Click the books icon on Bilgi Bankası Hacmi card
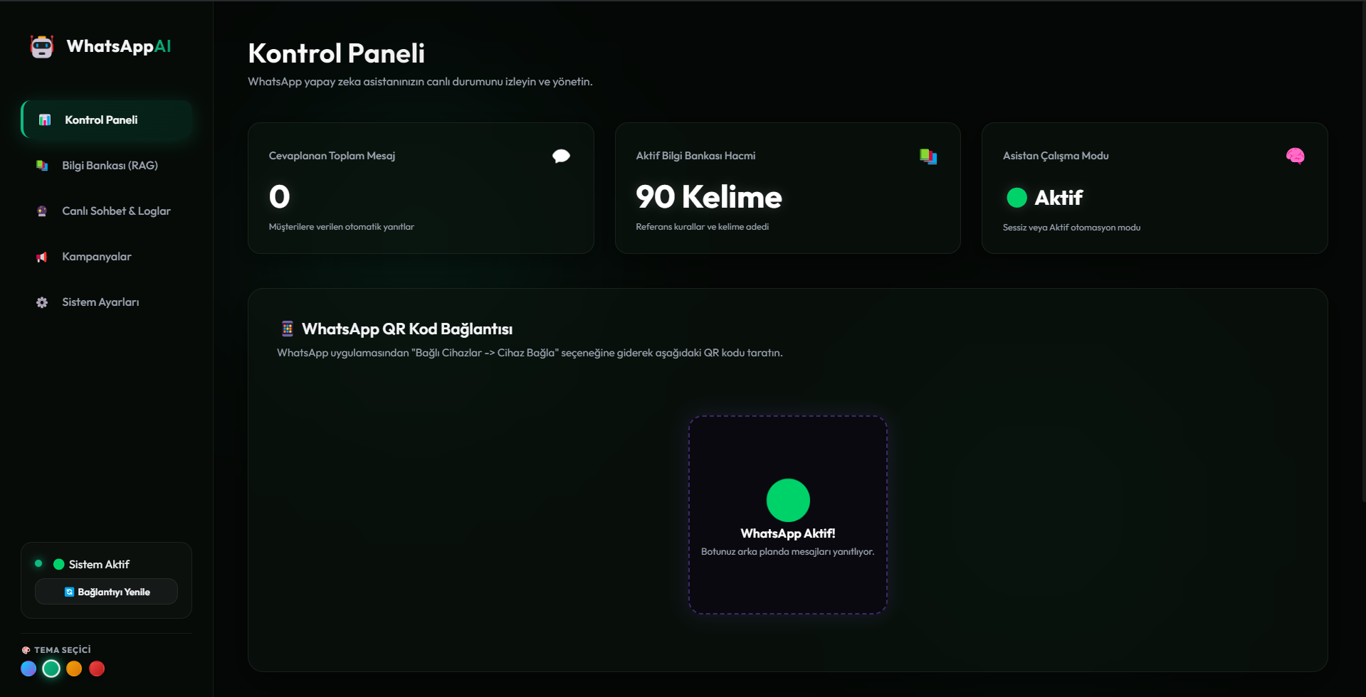The image size is (1366, 697). tap(928, 156)
